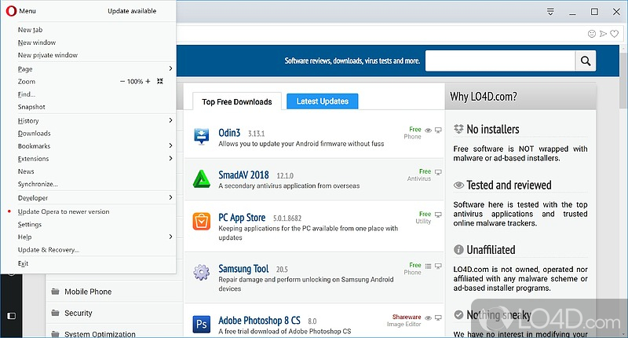Click the Odin3 app icon
This screenshot has width=628, height=338.
[202, 137]
